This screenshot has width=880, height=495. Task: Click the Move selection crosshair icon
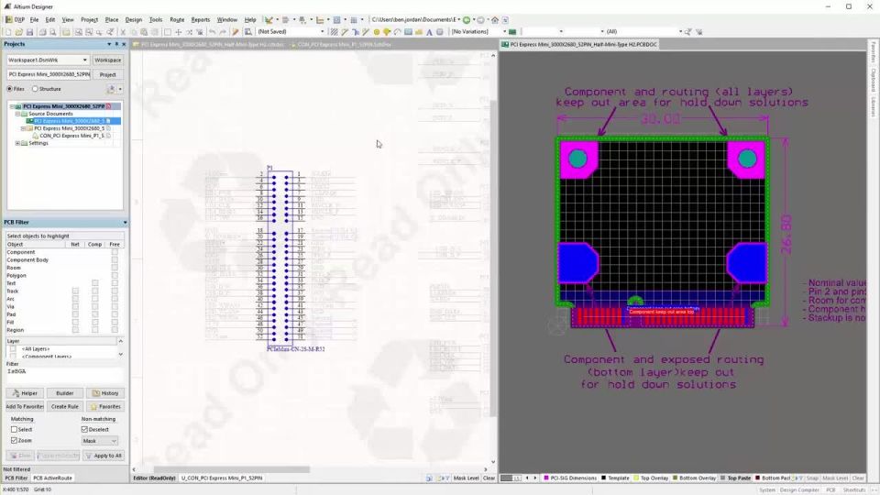tap(178, 32)
